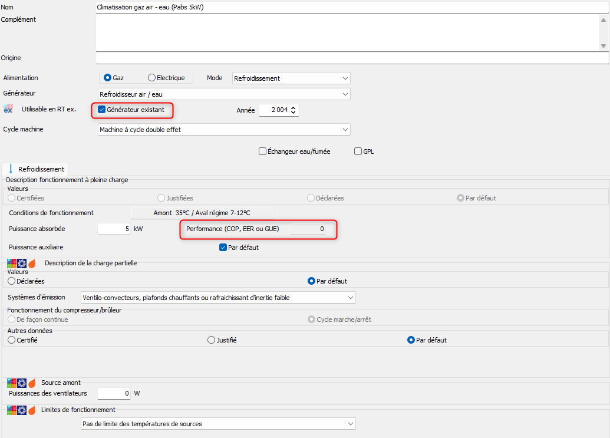Expand the Cycle machine dropdown
The height and width of the screenshot is (438, 610).
(x=224, y=129)
